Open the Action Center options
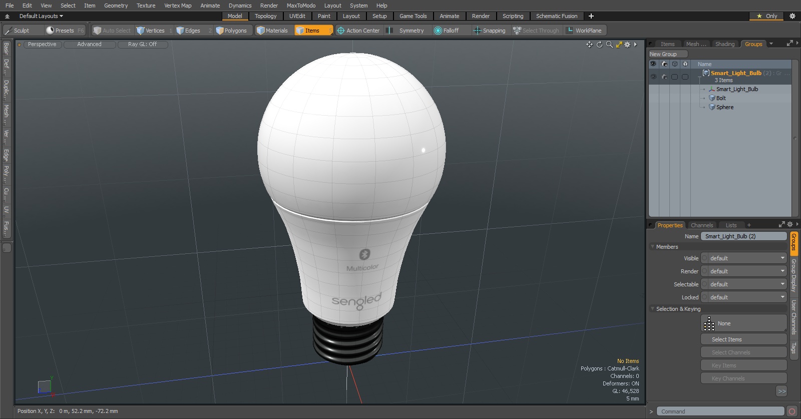 (x=358, y=31)
